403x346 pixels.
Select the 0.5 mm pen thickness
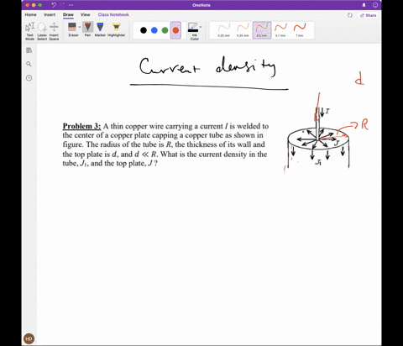point(262,30)
